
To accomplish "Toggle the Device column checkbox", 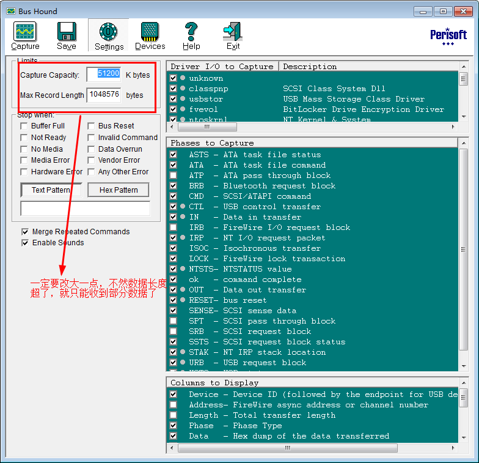I will click(x=174, y=394).
